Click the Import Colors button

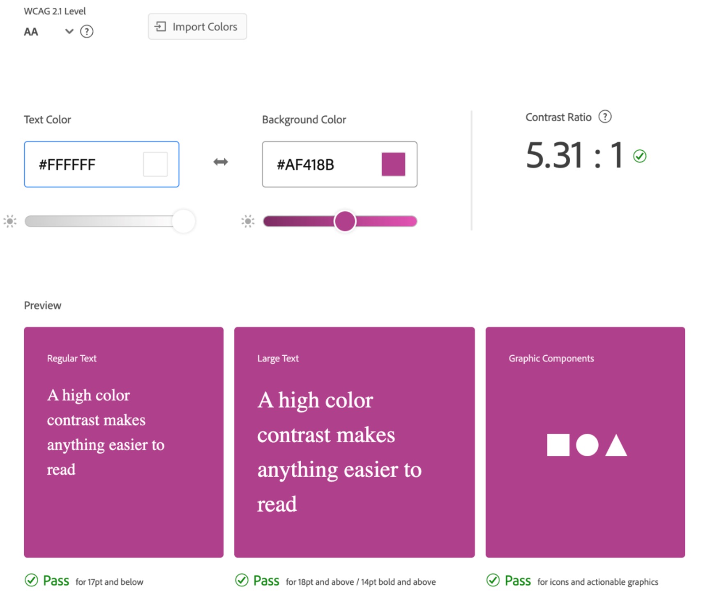click(197, 26)
